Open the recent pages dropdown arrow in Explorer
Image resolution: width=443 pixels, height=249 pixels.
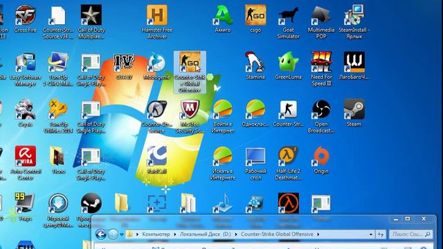tap(122, 234)
